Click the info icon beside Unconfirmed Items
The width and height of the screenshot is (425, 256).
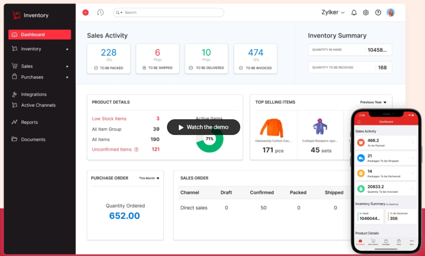coord(137,150)
